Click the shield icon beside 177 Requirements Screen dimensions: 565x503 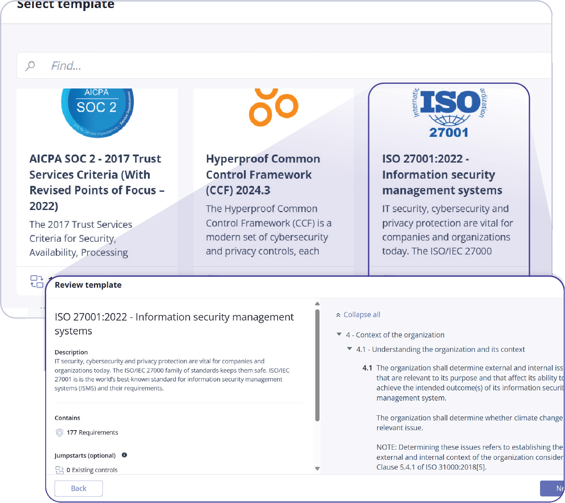click(59, 433)
